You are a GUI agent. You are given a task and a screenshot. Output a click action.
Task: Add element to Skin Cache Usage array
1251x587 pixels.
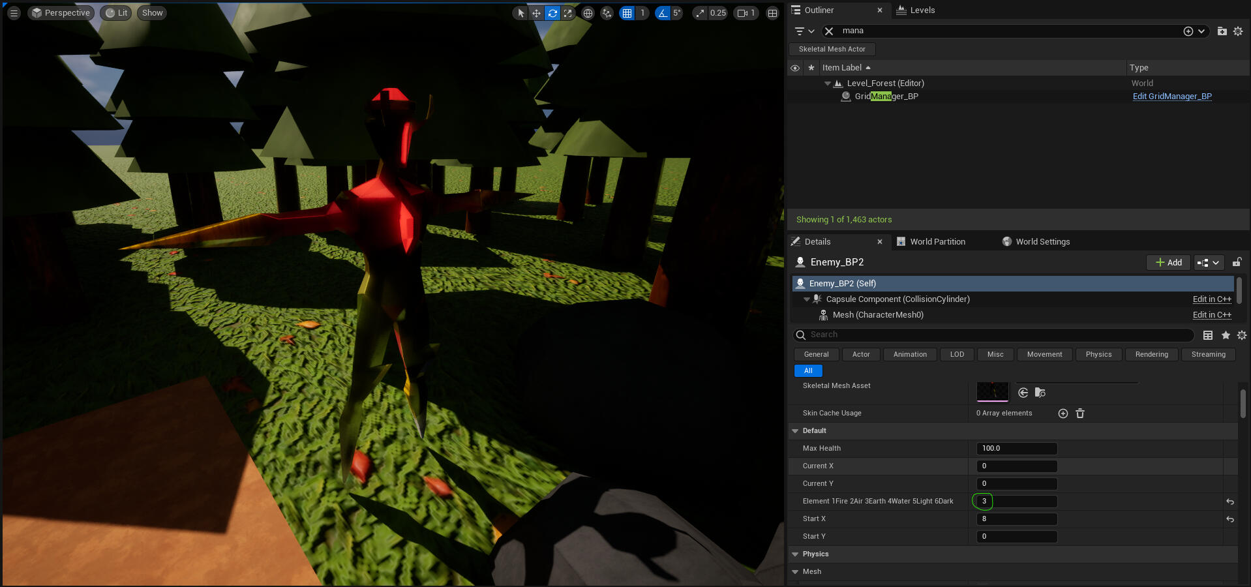tap(1063, 414)
